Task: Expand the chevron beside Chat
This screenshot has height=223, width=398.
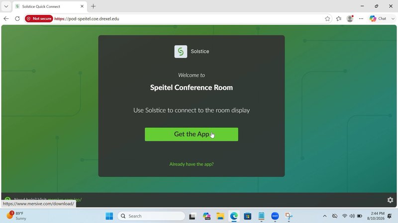Action: pos(393,19)
